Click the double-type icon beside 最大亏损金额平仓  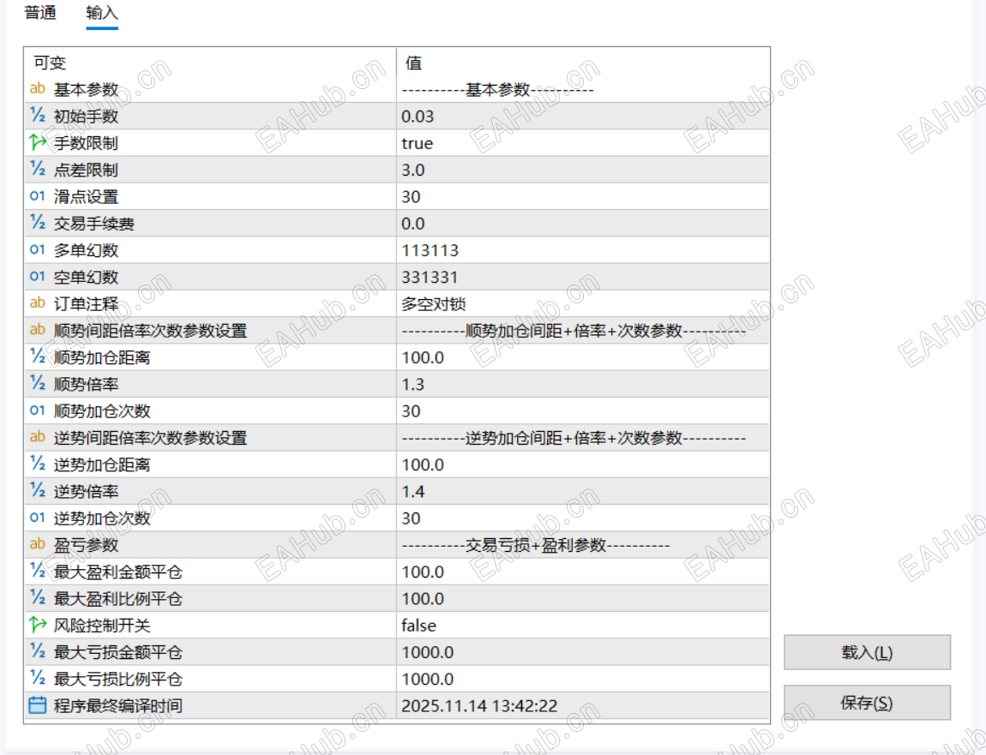click(x=38, y=650)
